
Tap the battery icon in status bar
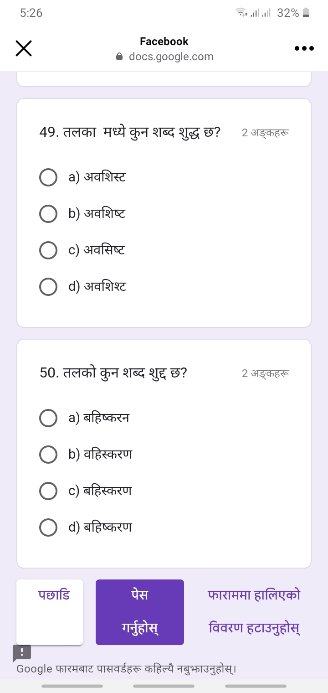tap(306, 13)
